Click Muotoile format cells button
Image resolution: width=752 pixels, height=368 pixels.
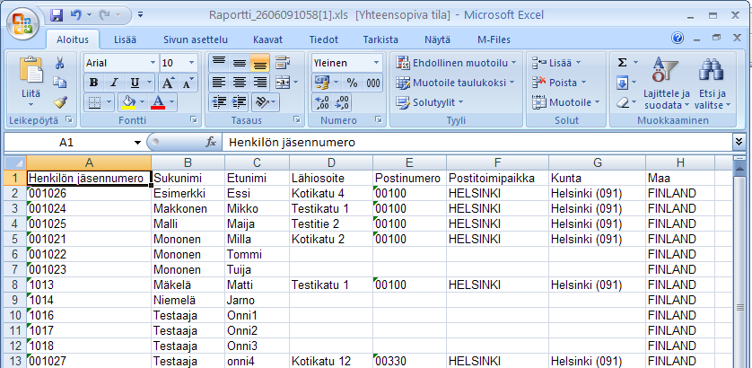tap(566, 102)
